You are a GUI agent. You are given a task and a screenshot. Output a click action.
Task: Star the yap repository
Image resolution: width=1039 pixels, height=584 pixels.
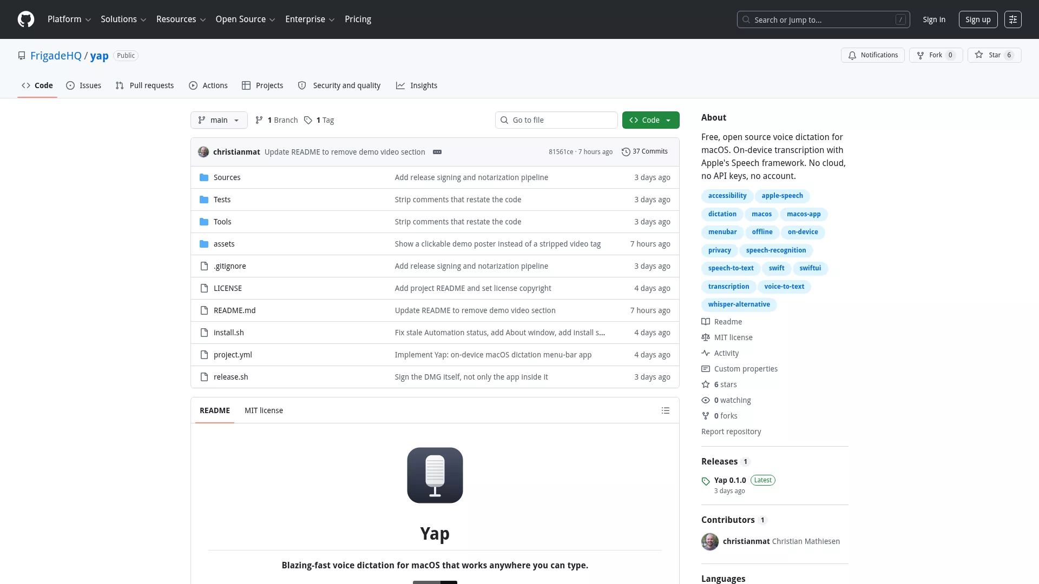(x=995, y=55)
